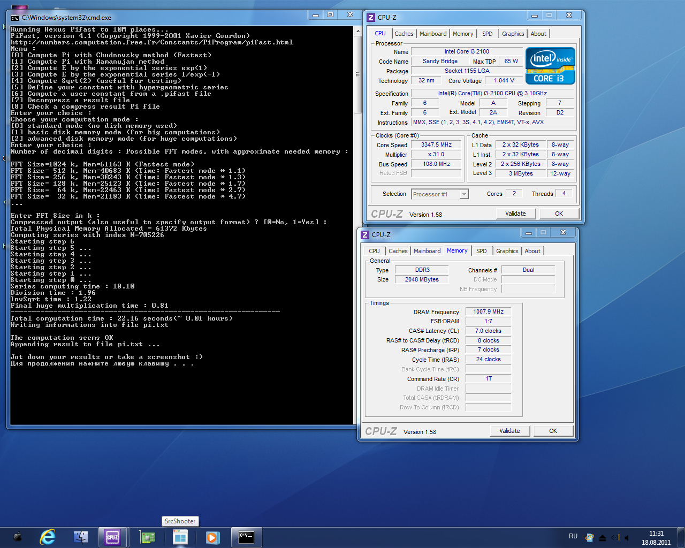Click the Apple-logo Start button on taskbar
The image size is (685, 548).
click(x=17, y=537)
